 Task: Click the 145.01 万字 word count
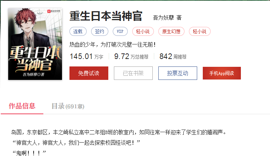pos(86,56)
